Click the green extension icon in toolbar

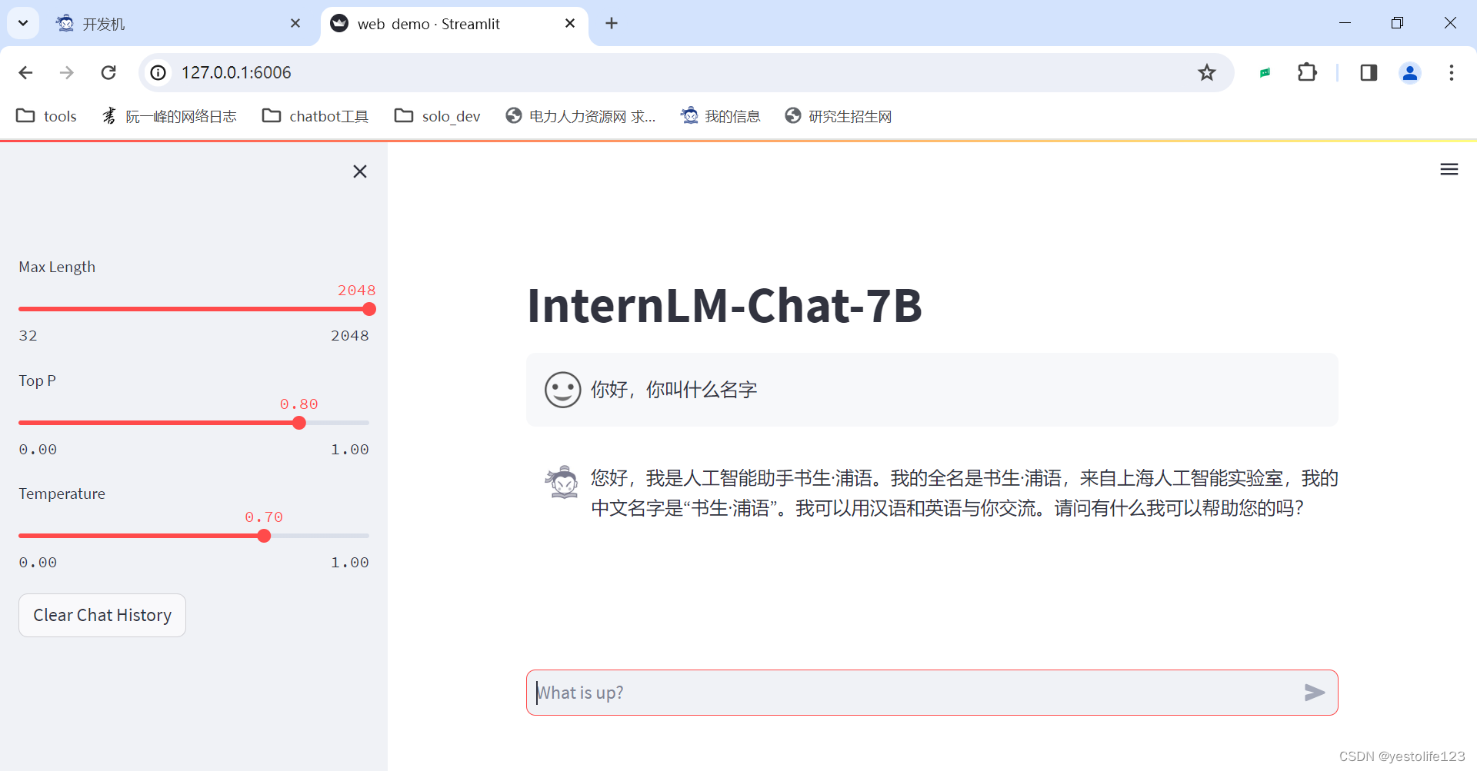pos(1265,73)
